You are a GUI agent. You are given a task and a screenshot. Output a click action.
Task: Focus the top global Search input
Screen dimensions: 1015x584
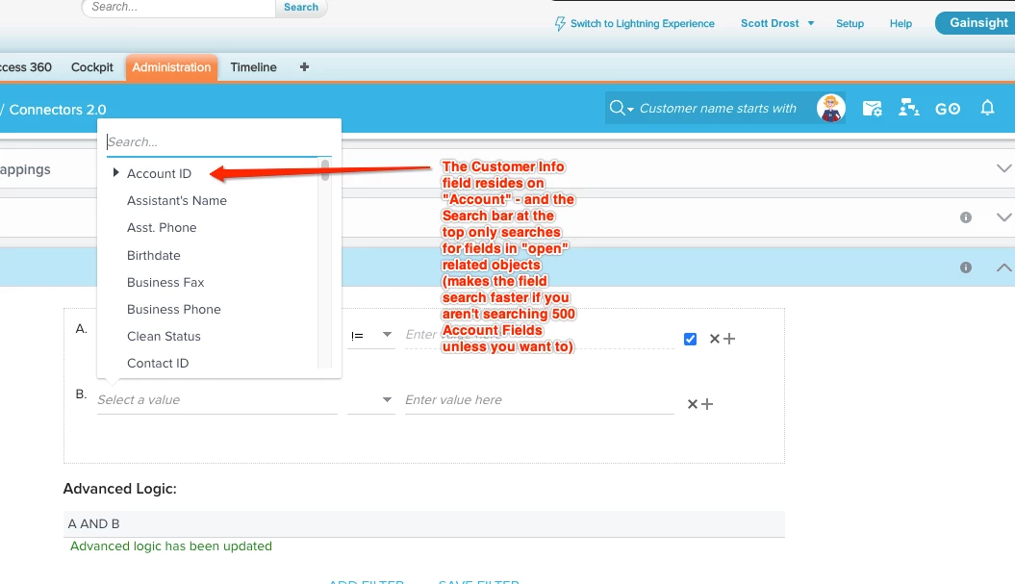180,7
